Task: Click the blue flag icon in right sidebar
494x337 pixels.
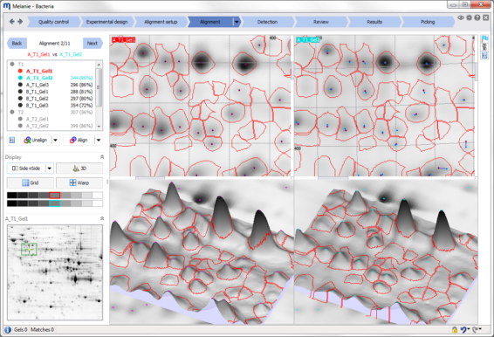Action: (484, 39)
